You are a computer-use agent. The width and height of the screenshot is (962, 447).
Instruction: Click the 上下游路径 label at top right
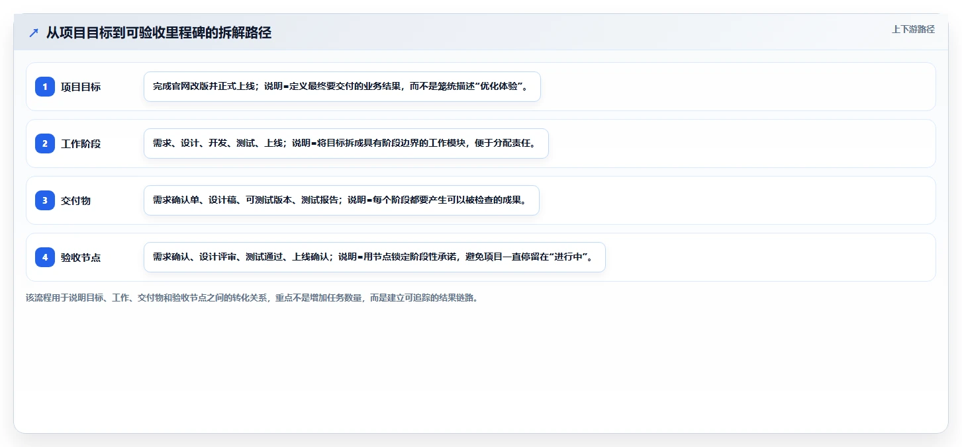(x=913, y=29)
